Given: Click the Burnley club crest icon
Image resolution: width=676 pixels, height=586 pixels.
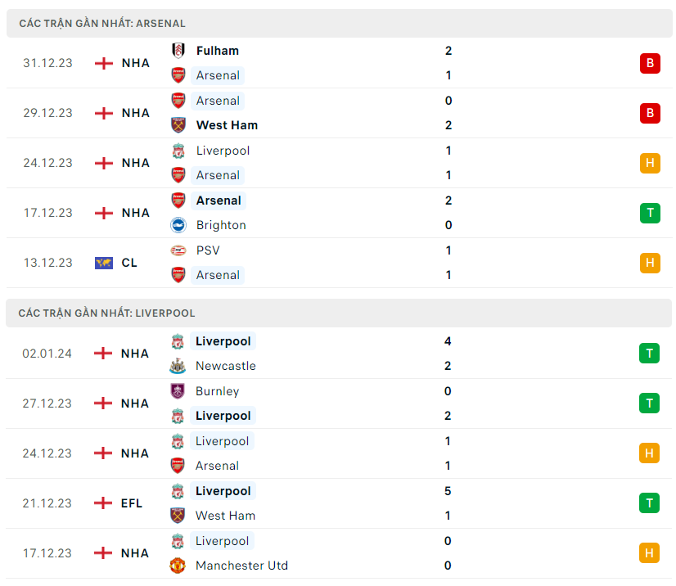Looking at the screenshot, I should [x=178, y=391].
